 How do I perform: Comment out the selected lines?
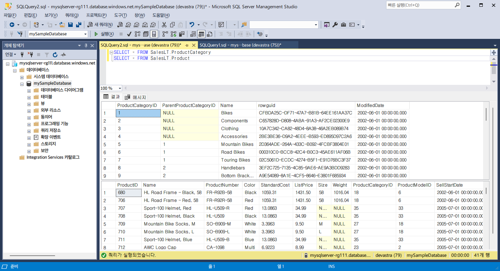click(221, 34)
